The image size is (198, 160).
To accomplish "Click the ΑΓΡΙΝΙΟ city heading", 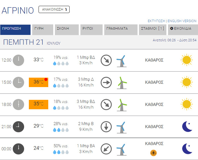I will pyautogui.click(x=18, y=10).
